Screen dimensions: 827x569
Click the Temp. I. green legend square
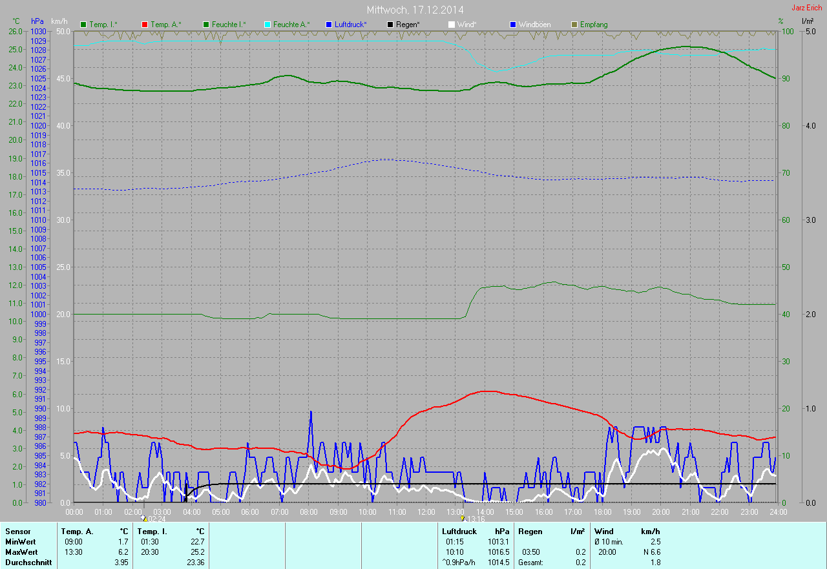83,25
